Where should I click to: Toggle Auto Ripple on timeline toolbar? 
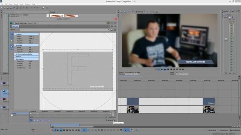coord(132,130)
